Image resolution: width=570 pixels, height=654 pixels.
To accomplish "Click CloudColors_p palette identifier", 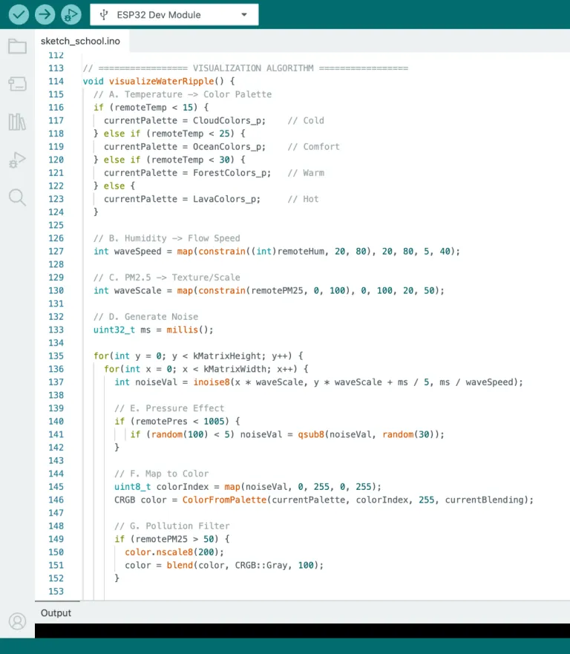I will (x=226, y=120).
